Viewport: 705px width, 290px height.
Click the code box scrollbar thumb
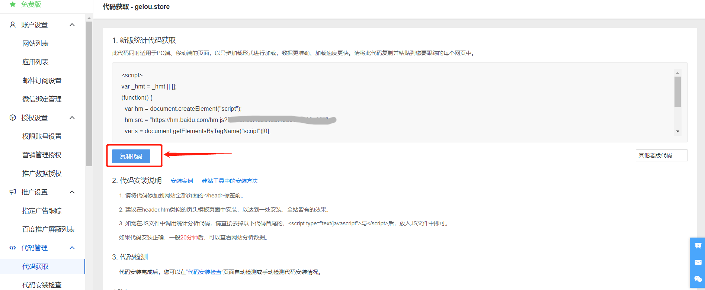677,91
